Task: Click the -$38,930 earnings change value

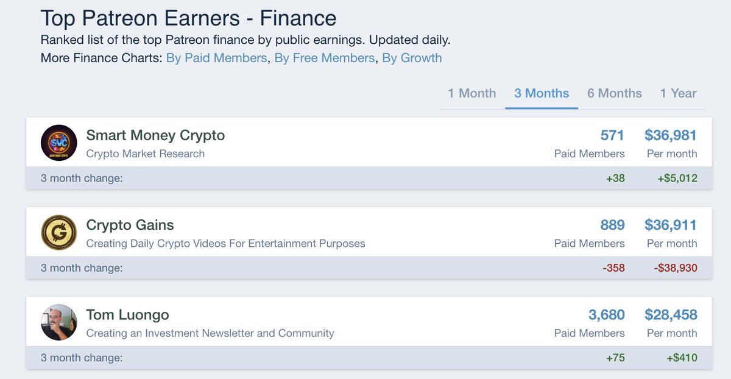Action: (x=675, y=268)
